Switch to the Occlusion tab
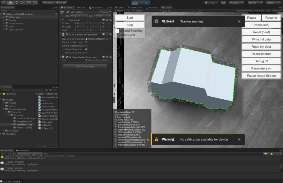Image resolution: width=283 pixels, height=183 pixels. tap(96, 7)
